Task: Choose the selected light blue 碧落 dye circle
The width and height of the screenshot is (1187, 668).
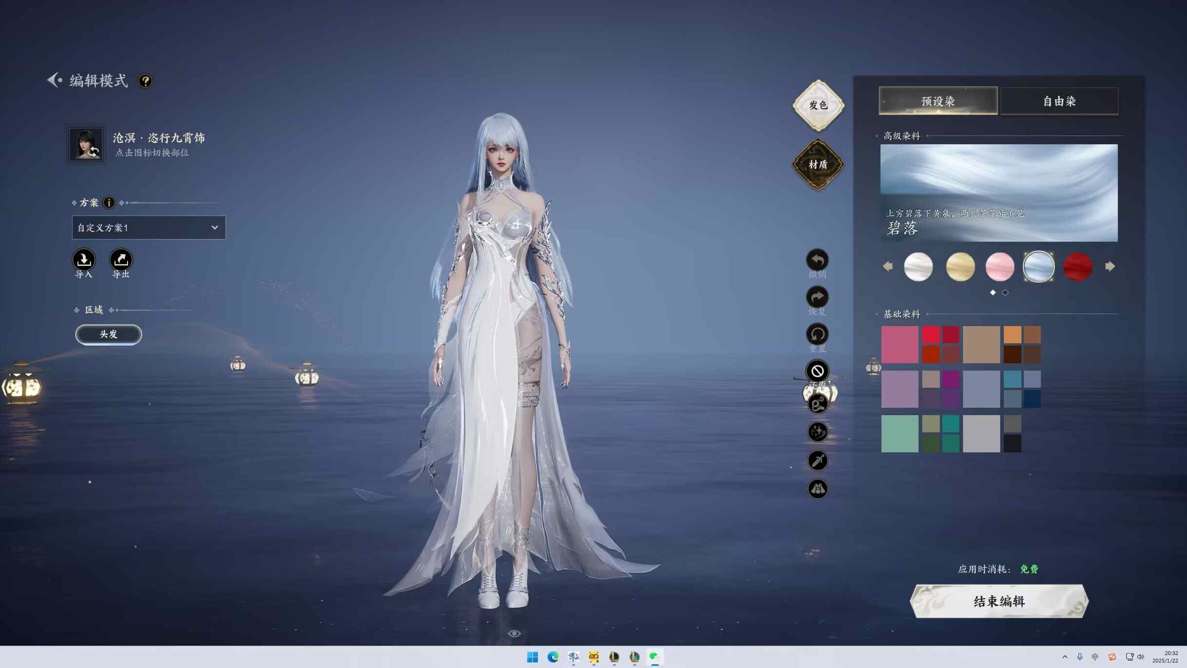Action: [x=1039, y=267]
